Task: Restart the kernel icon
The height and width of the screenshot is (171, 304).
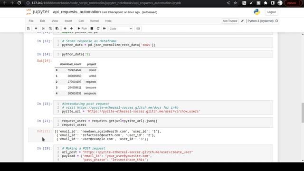Action: click(98, 28)
